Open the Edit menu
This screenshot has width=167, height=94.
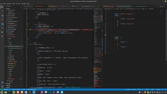click(4, 4)
